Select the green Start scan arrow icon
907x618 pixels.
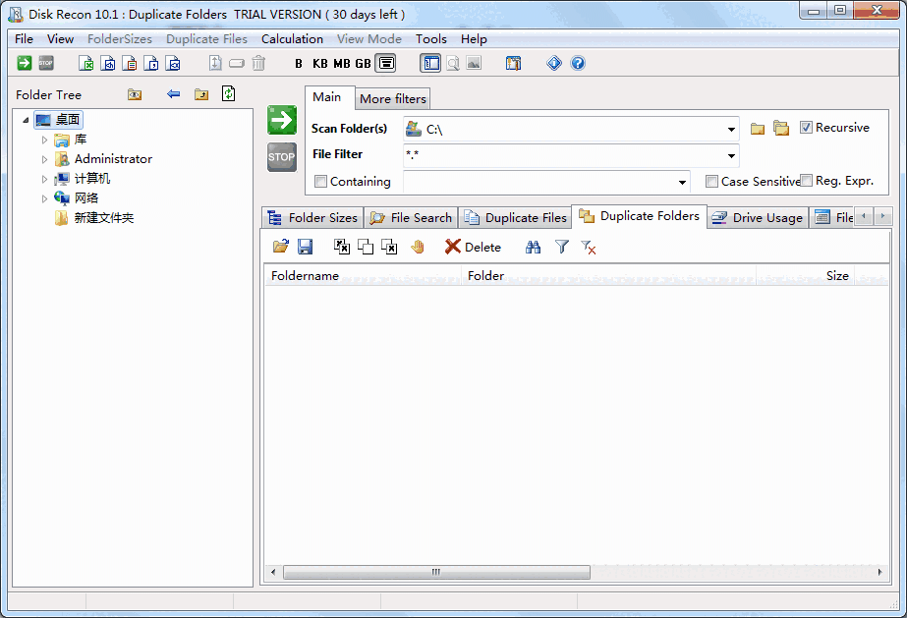(281, 120)
